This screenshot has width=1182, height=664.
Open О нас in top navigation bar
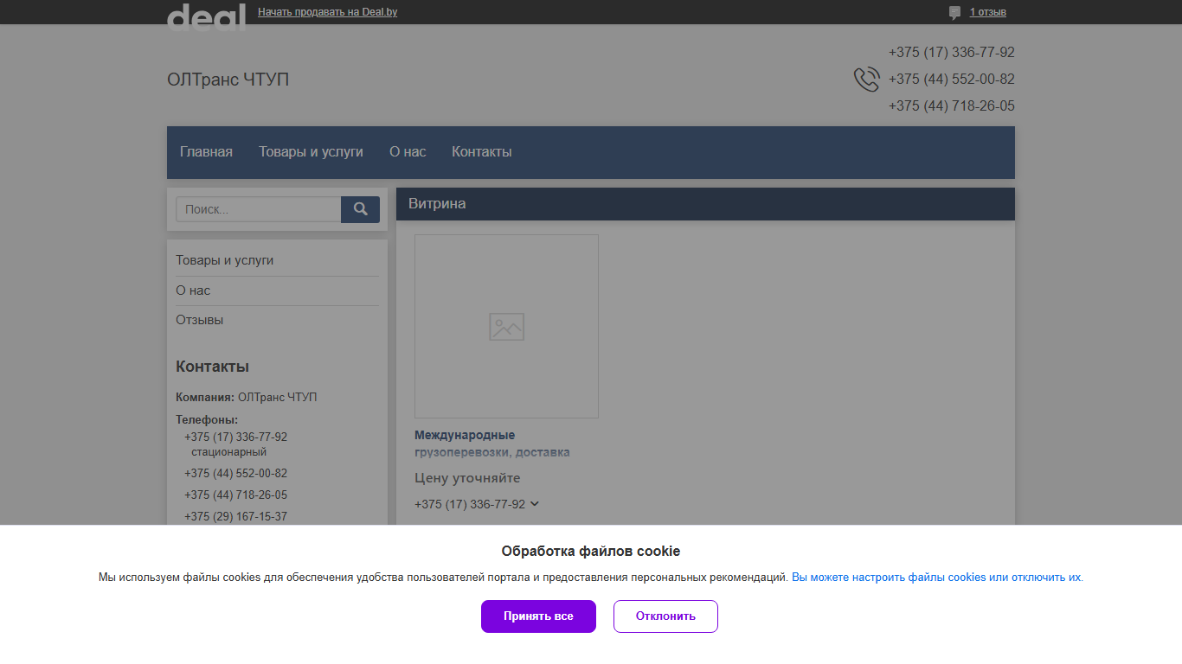[x=408, y=152]
